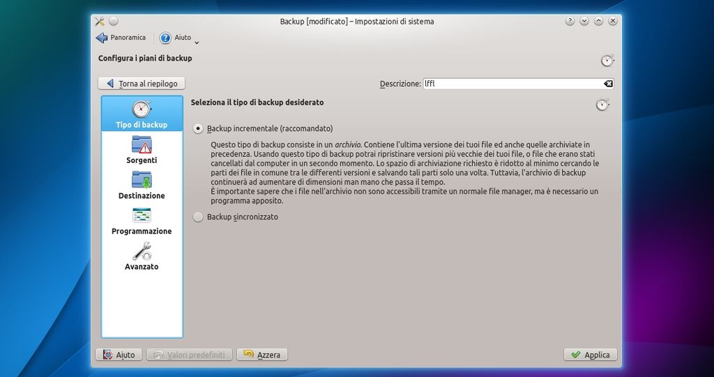
Task: Minimize the window with the down arrow button
Action: point(584,21)
